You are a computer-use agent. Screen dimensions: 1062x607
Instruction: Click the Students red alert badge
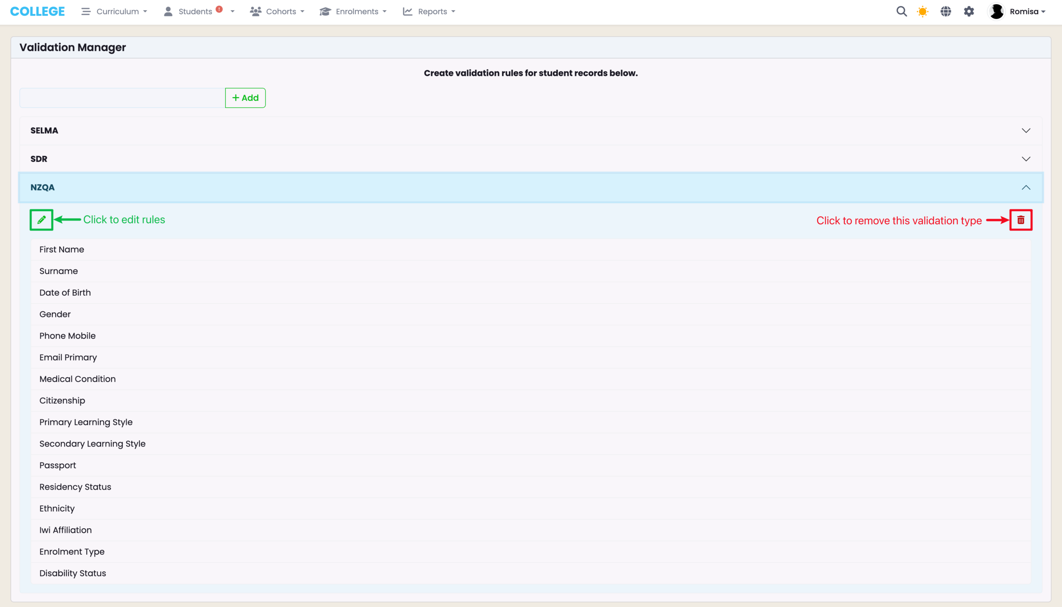(x=219, y=9)
